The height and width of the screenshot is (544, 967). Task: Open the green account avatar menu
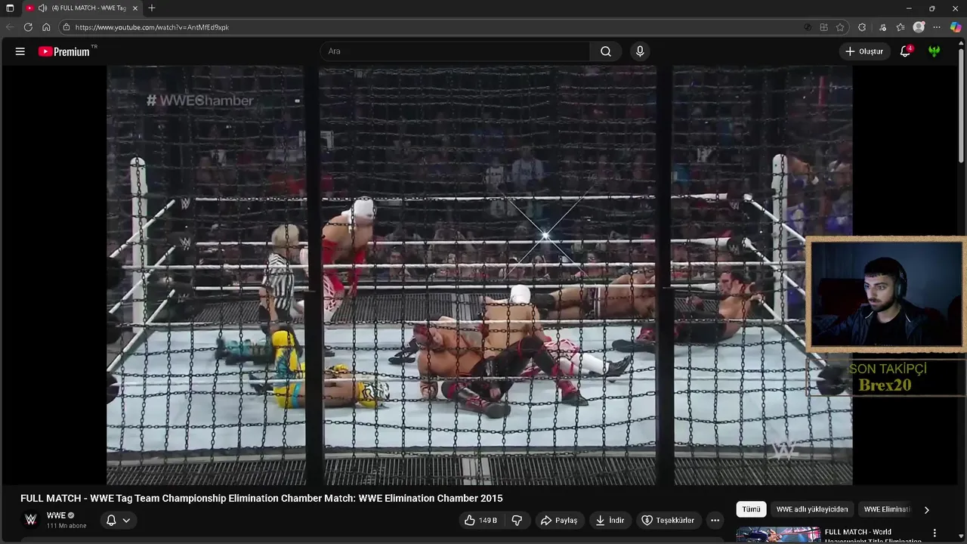[x=935, y=51]
